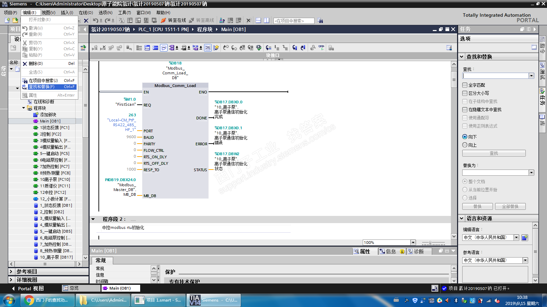Click the green checkmark compile icon
Viewport: 547px width, 307px height.
(259, 48)
